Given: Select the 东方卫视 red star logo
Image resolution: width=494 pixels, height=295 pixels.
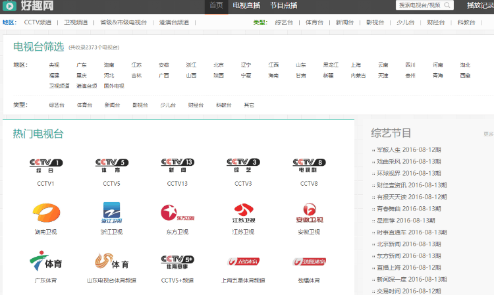Looking at the screenshot, I should pos(177,213).
